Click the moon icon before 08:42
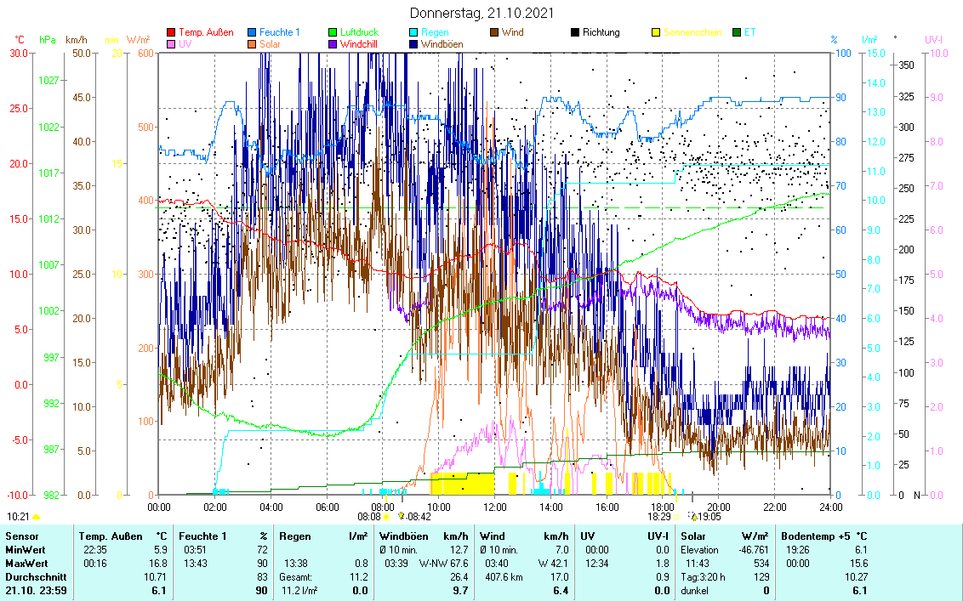The image size is (963, 601). pos(402,516)
